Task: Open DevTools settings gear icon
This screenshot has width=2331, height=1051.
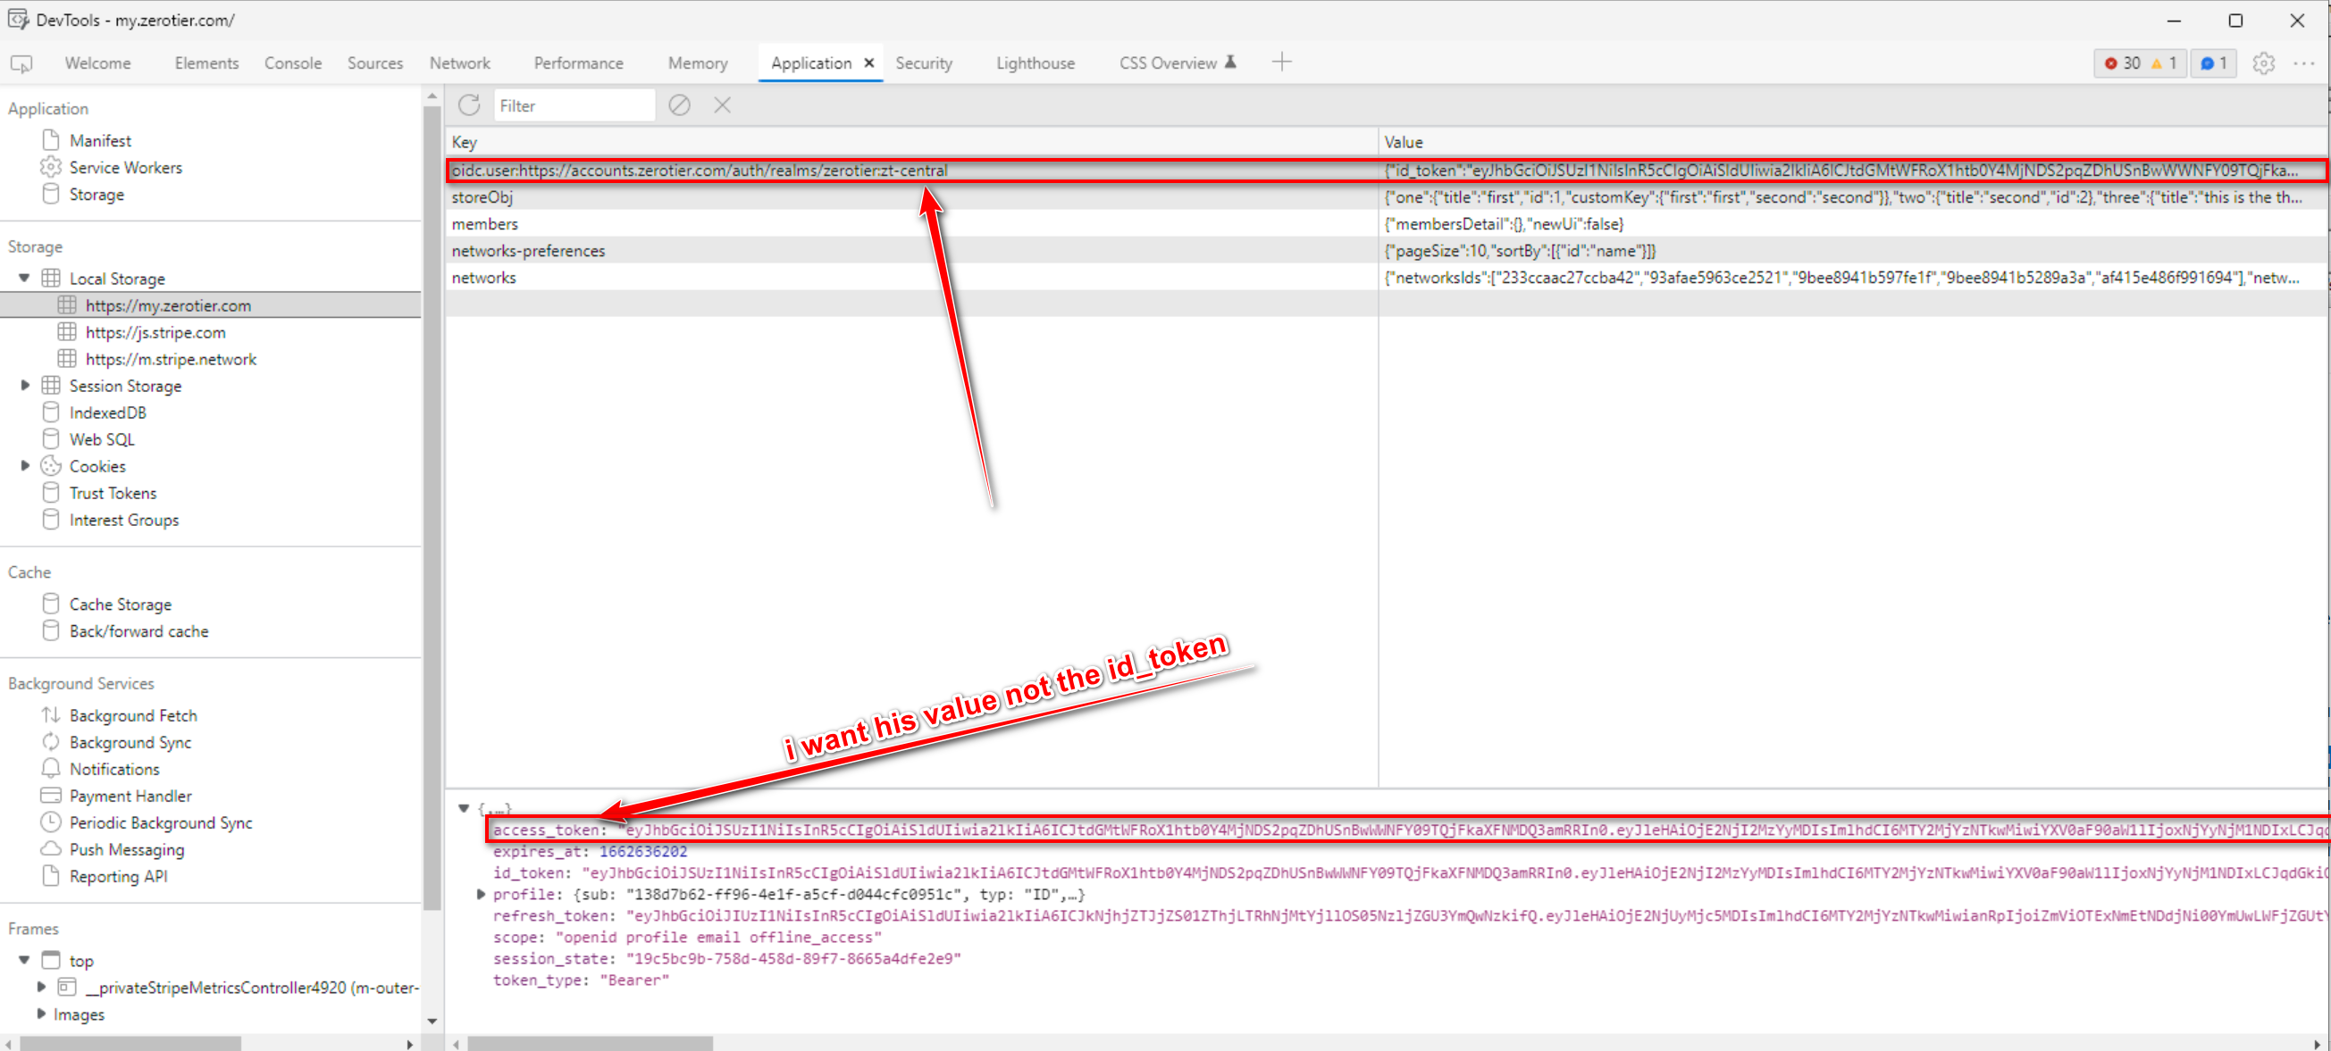Action: (x=2262, y=63)
